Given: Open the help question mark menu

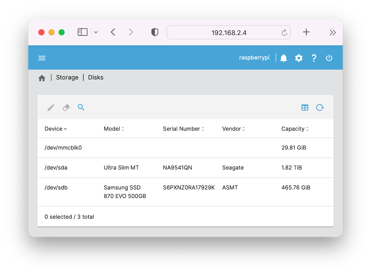Looking at the screenshot, I should [314, 58].
